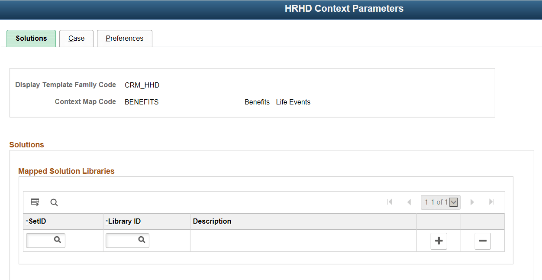Click the next row navigation arrow
The height and width of the screenshot is (280, 542).
point(472,202)
